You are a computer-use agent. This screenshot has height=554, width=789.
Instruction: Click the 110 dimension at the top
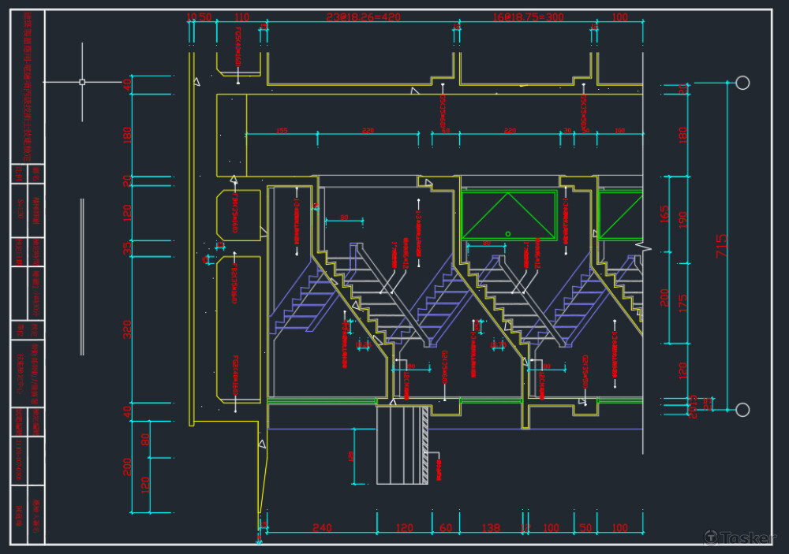coord(241,17)
